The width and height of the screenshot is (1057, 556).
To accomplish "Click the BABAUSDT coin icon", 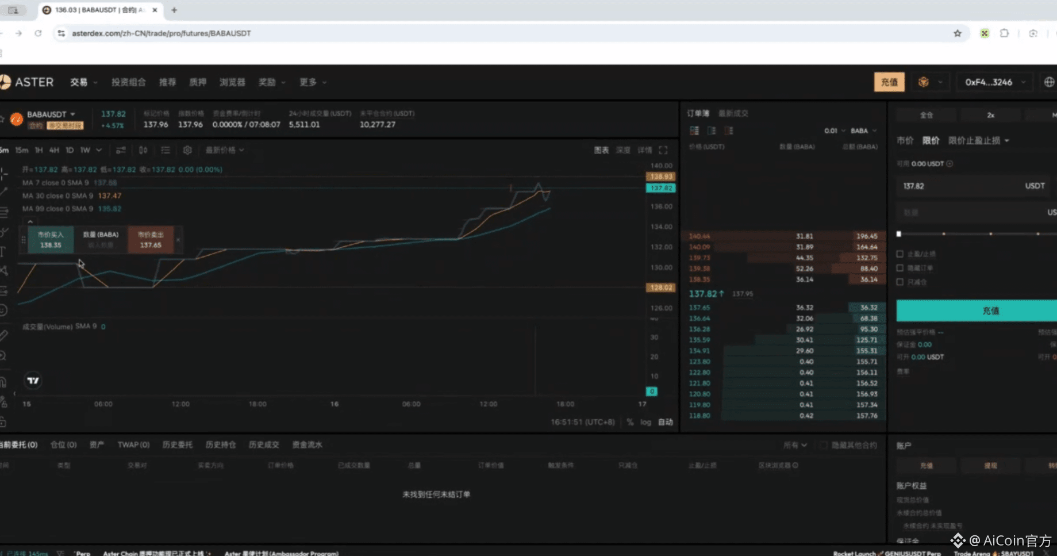I will pos(16,119).
